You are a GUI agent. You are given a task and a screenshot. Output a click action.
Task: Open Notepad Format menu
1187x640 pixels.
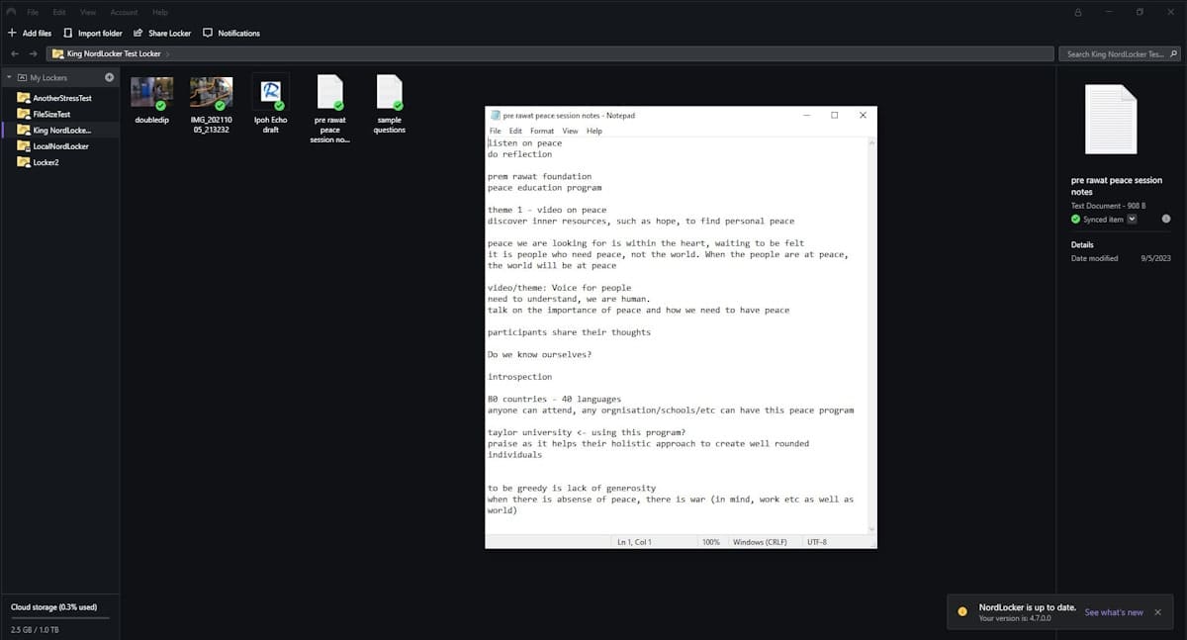tap(542, 131)
